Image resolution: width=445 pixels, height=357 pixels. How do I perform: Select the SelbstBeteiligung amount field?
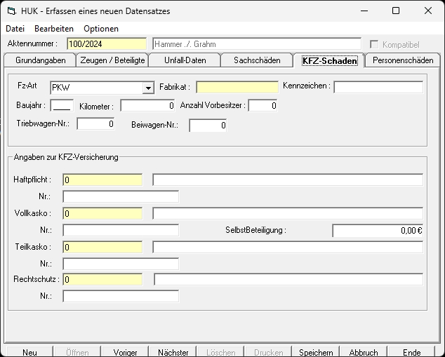tap(378, 230)
